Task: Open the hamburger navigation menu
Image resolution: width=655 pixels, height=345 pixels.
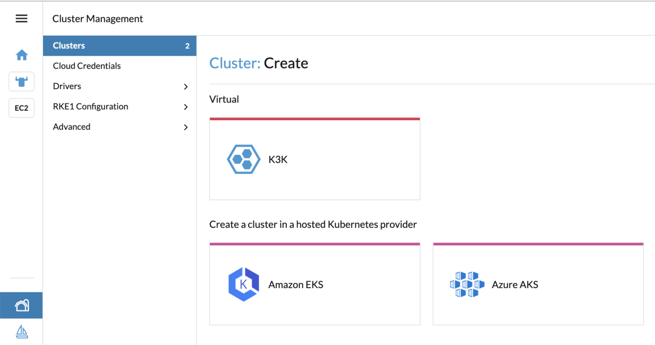Action: 21,18
